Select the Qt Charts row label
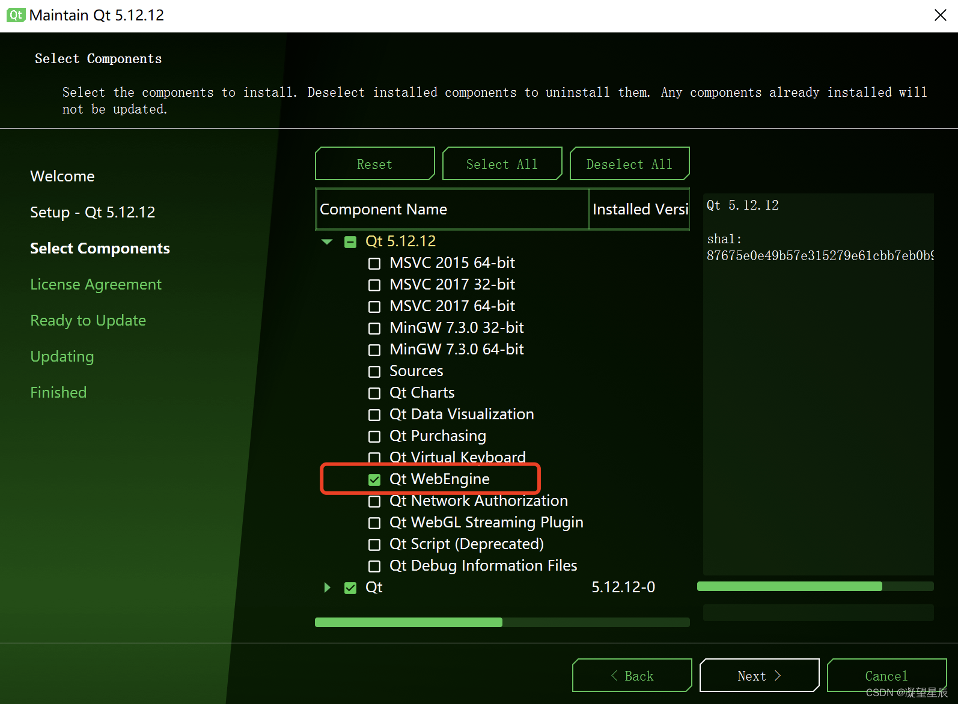Viewport: 958px width, 704px height. [422, 392]
